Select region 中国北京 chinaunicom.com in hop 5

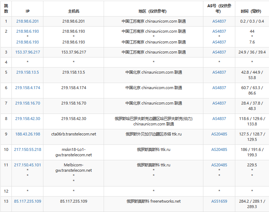pos(154,72)
